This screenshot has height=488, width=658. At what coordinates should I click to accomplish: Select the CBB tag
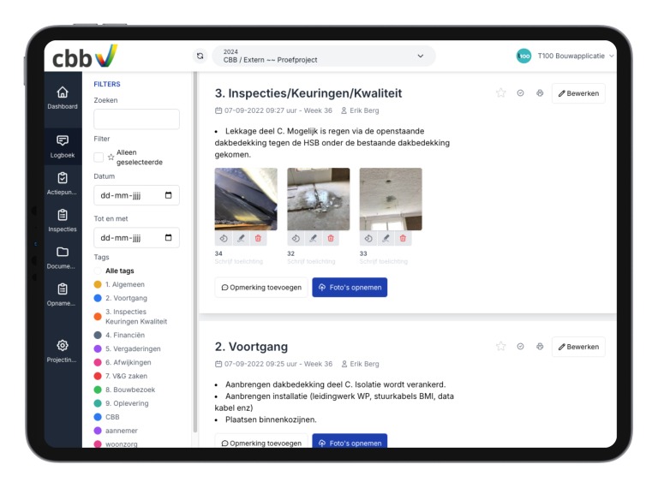click(107, 417)
